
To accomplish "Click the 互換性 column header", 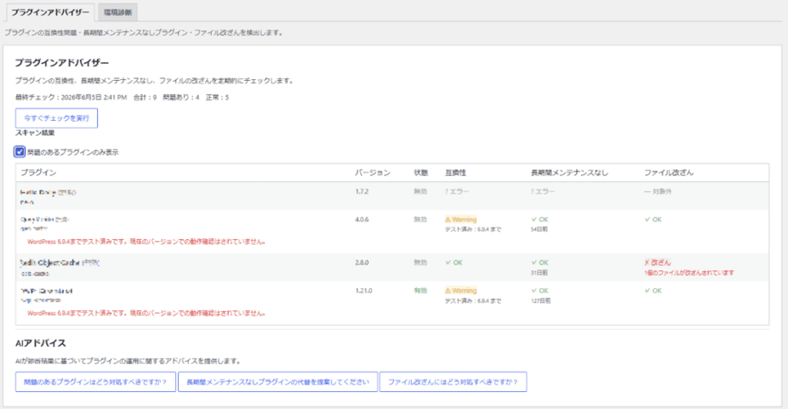I will click(455, 172).
